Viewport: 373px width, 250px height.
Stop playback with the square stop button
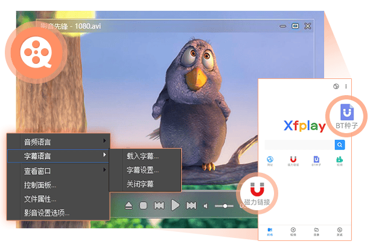143,205
